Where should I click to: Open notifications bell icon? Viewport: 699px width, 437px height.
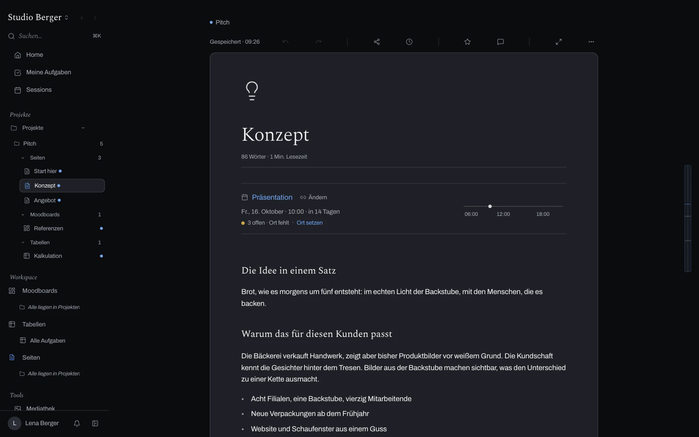(x=77, y=423)
